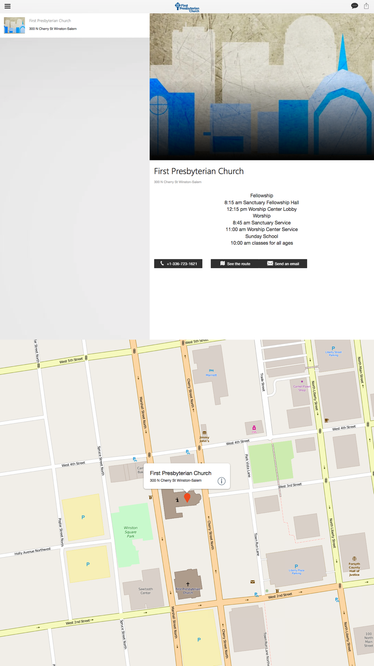Click the info icon in map callout
Image resolution: width=374 pixels, height=666 pixels.
(221, 481)
